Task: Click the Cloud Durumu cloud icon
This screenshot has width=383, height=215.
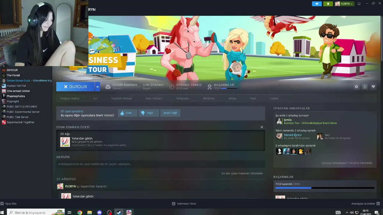Action: click(x=108, y=87)
